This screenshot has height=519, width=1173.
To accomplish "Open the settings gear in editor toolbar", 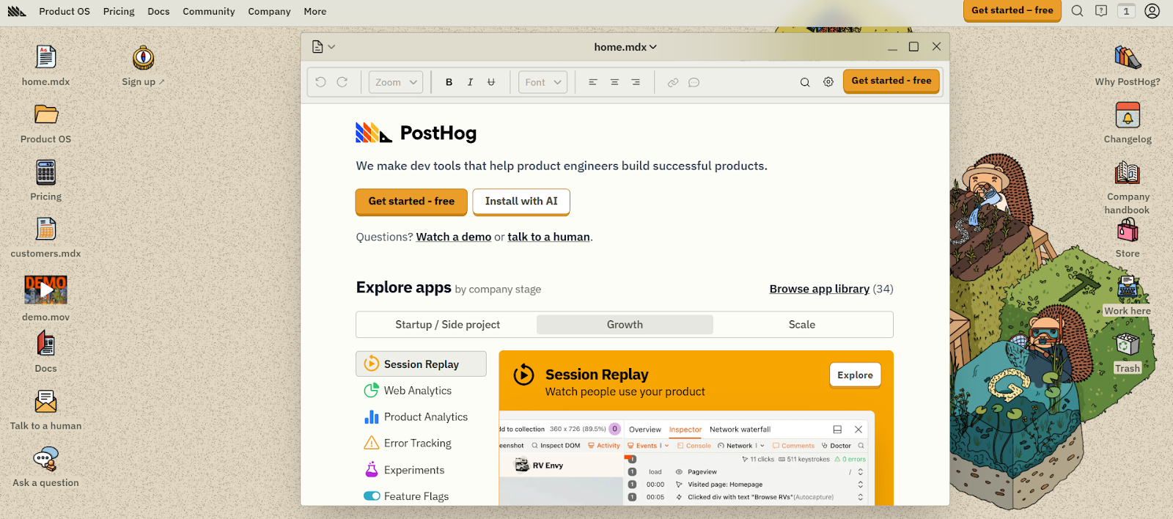I will coord(828,82).
